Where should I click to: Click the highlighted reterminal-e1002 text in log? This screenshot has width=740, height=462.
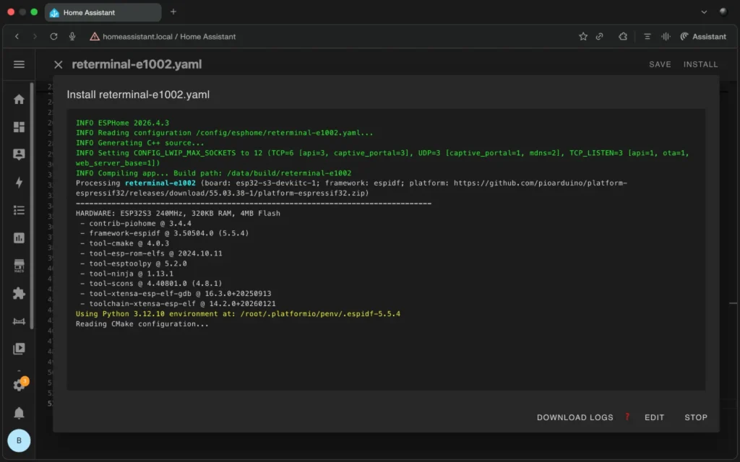tap(160, 183)
